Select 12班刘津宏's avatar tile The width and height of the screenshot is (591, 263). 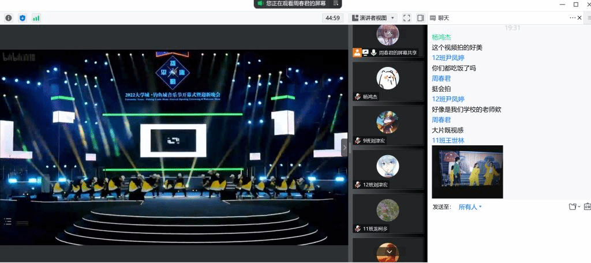point(388,166)
